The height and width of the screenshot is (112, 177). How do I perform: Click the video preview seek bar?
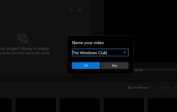161,70
